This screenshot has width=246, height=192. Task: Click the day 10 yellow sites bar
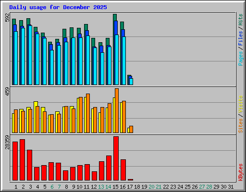(78, 115)
